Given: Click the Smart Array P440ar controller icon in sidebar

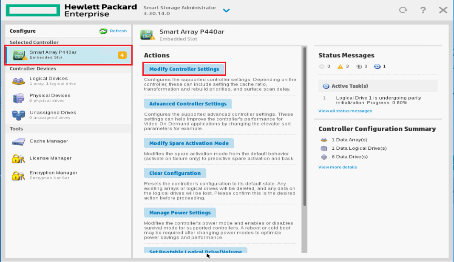Looking at the screenshot, I should pos(20,55).
